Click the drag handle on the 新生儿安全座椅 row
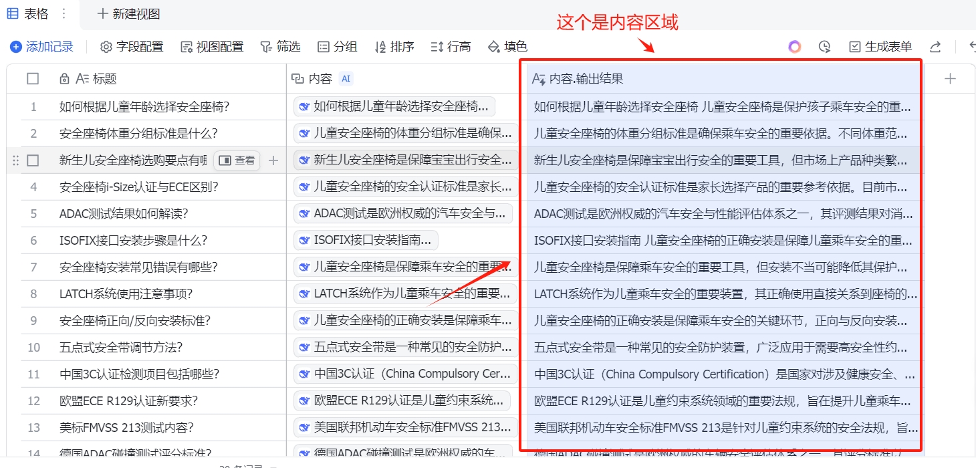Screen dimensions: 976x468 point(15,160)
